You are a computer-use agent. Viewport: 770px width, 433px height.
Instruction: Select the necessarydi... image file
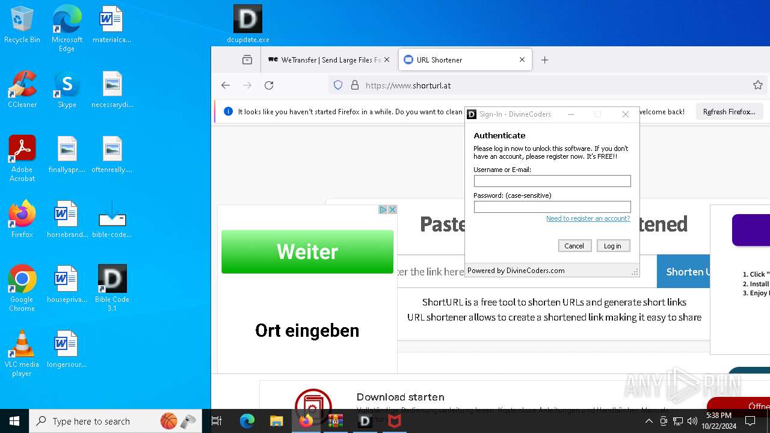(x=112, y=90)
